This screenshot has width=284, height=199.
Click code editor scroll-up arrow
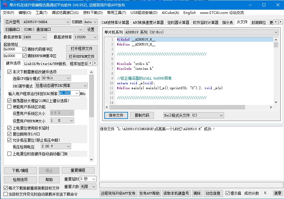coord(276,40)
